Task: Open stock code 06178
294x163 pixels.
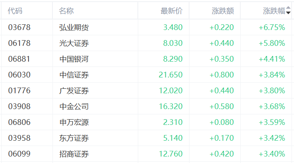Action: (19, 43)
